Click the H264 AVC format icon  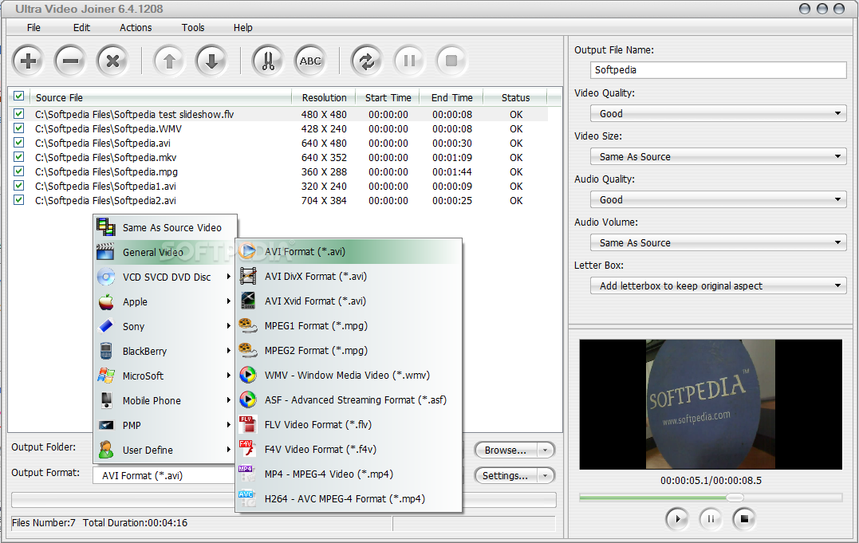[x=247, y=498]
